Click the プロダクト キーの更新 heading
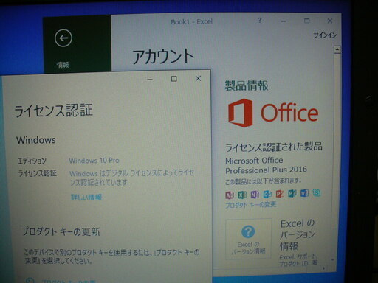This screenshot has width=378, height=283. [61, 231]
